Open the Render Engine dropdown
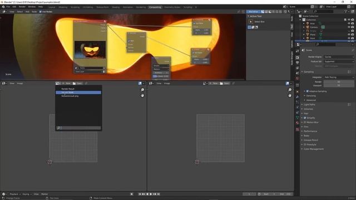Screen dimensions: 356x200 339,57
